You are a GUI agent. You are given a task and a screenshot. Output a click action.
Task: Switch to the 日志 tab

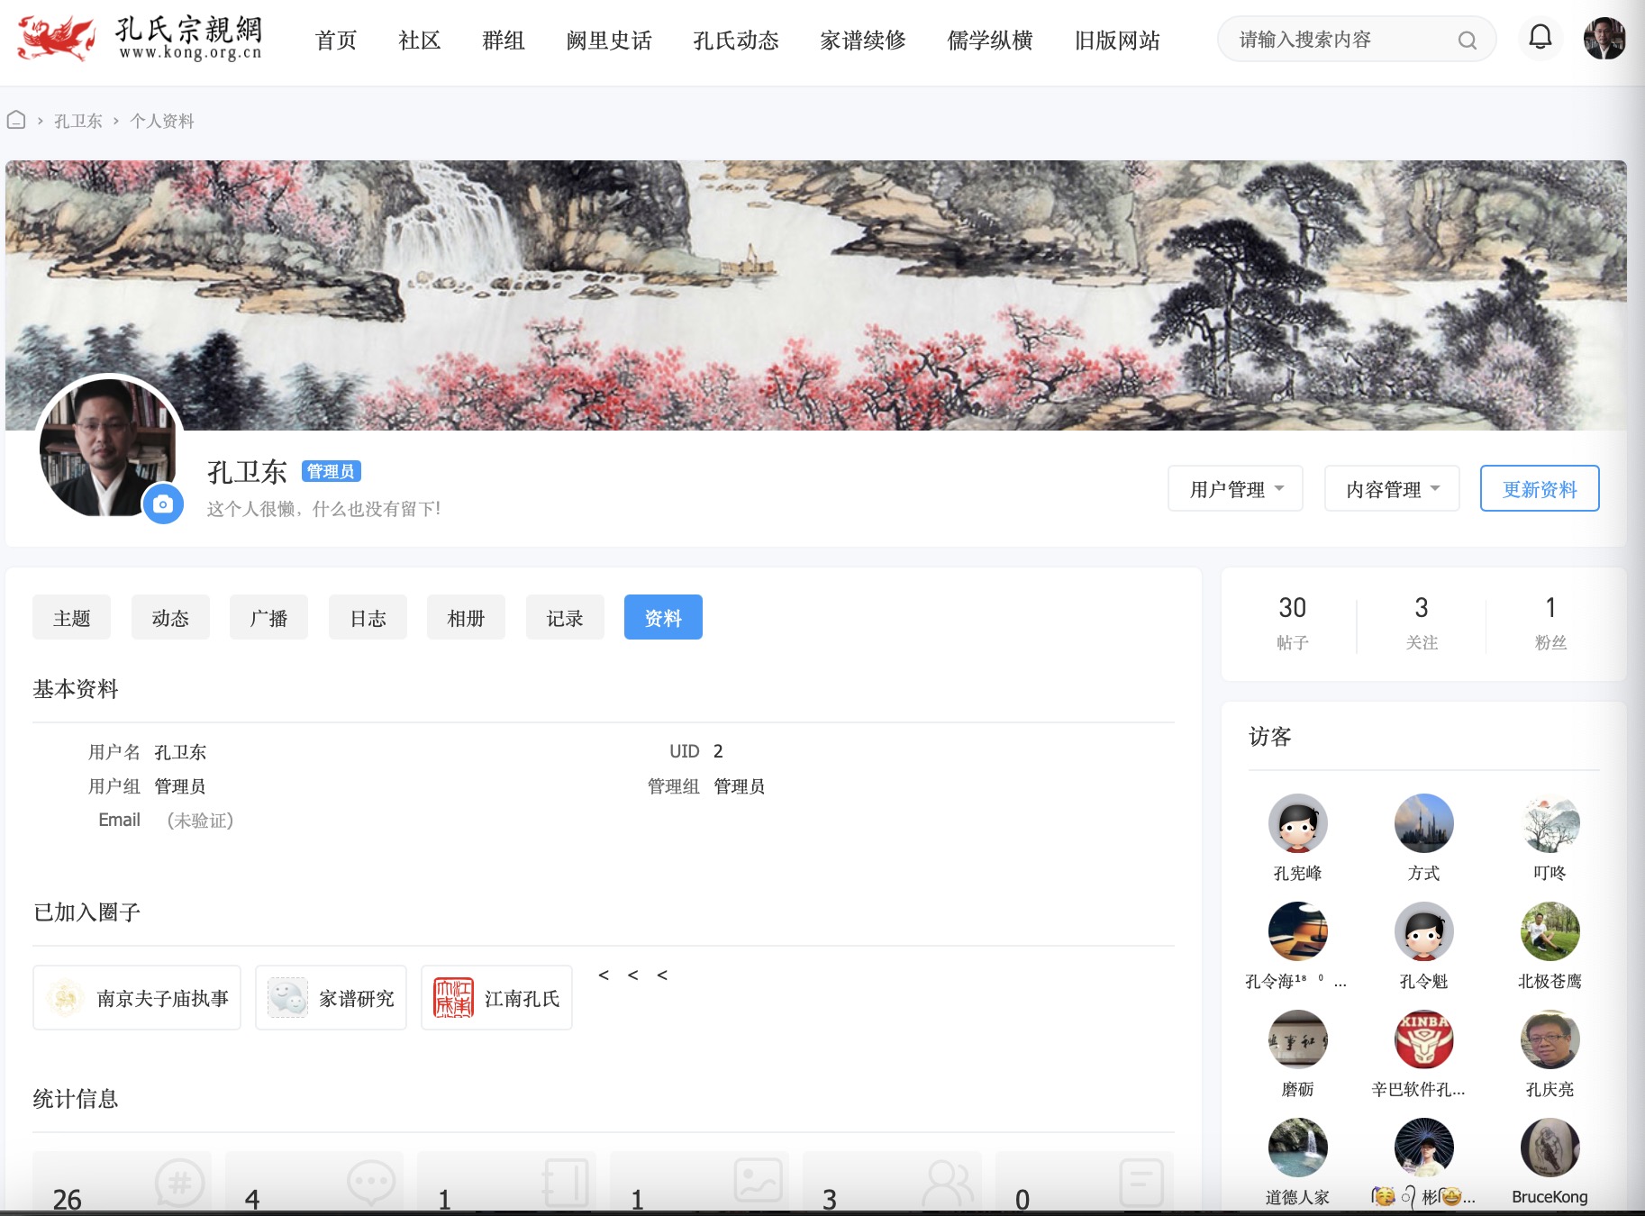[368, 618]
